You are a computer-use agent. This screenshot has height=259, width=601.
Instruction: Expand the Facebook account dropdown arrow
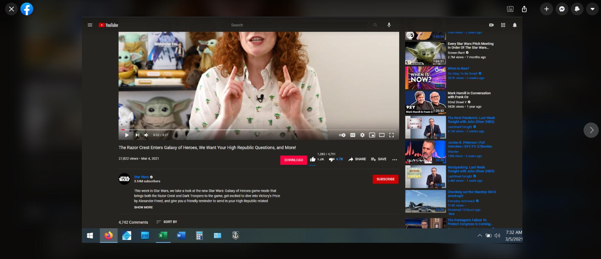click(x=592, y=9)
